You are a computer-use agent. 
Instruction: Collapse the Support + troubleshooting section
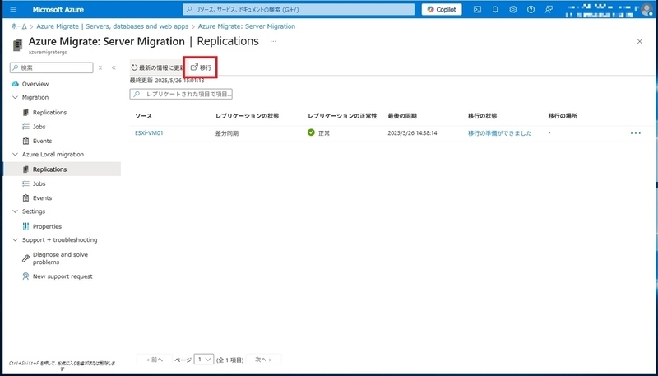coord(16,240)
